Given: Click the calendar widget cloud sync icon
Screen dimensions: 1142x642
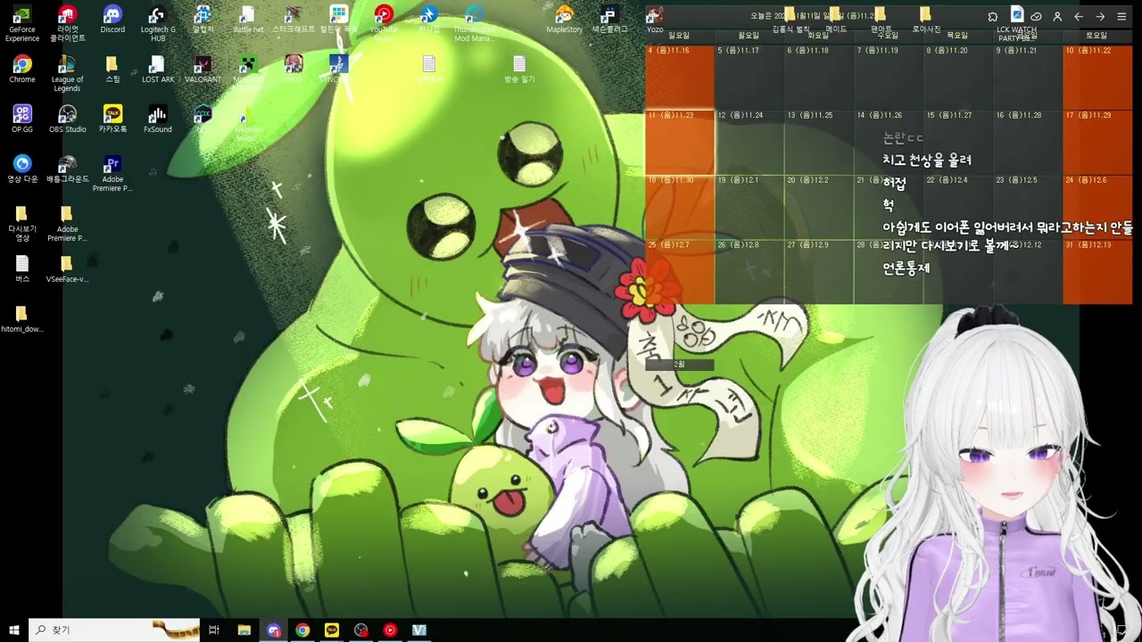Looking at the screenshot, I should [1036, 16].
